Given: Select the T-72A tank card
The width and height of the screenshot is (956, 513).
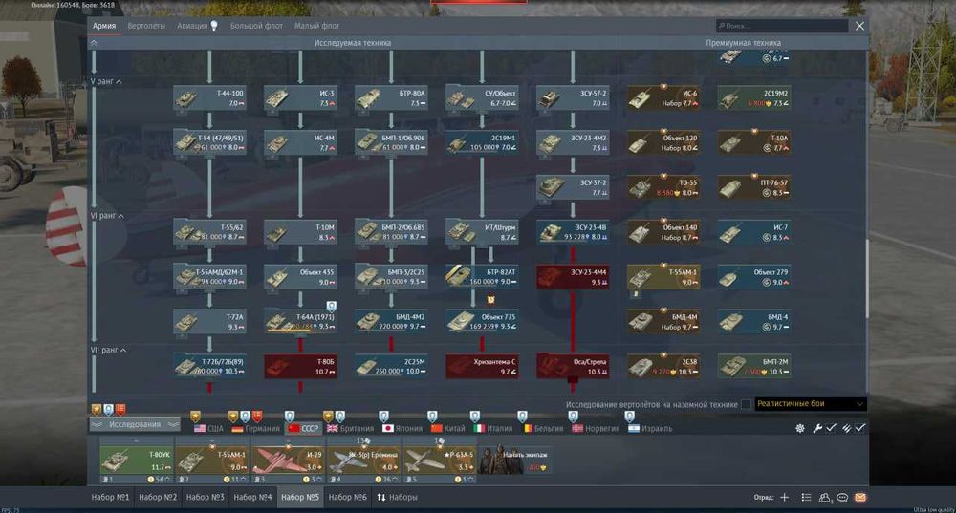Looking at the screenshot, I should (x=209, y=322).
